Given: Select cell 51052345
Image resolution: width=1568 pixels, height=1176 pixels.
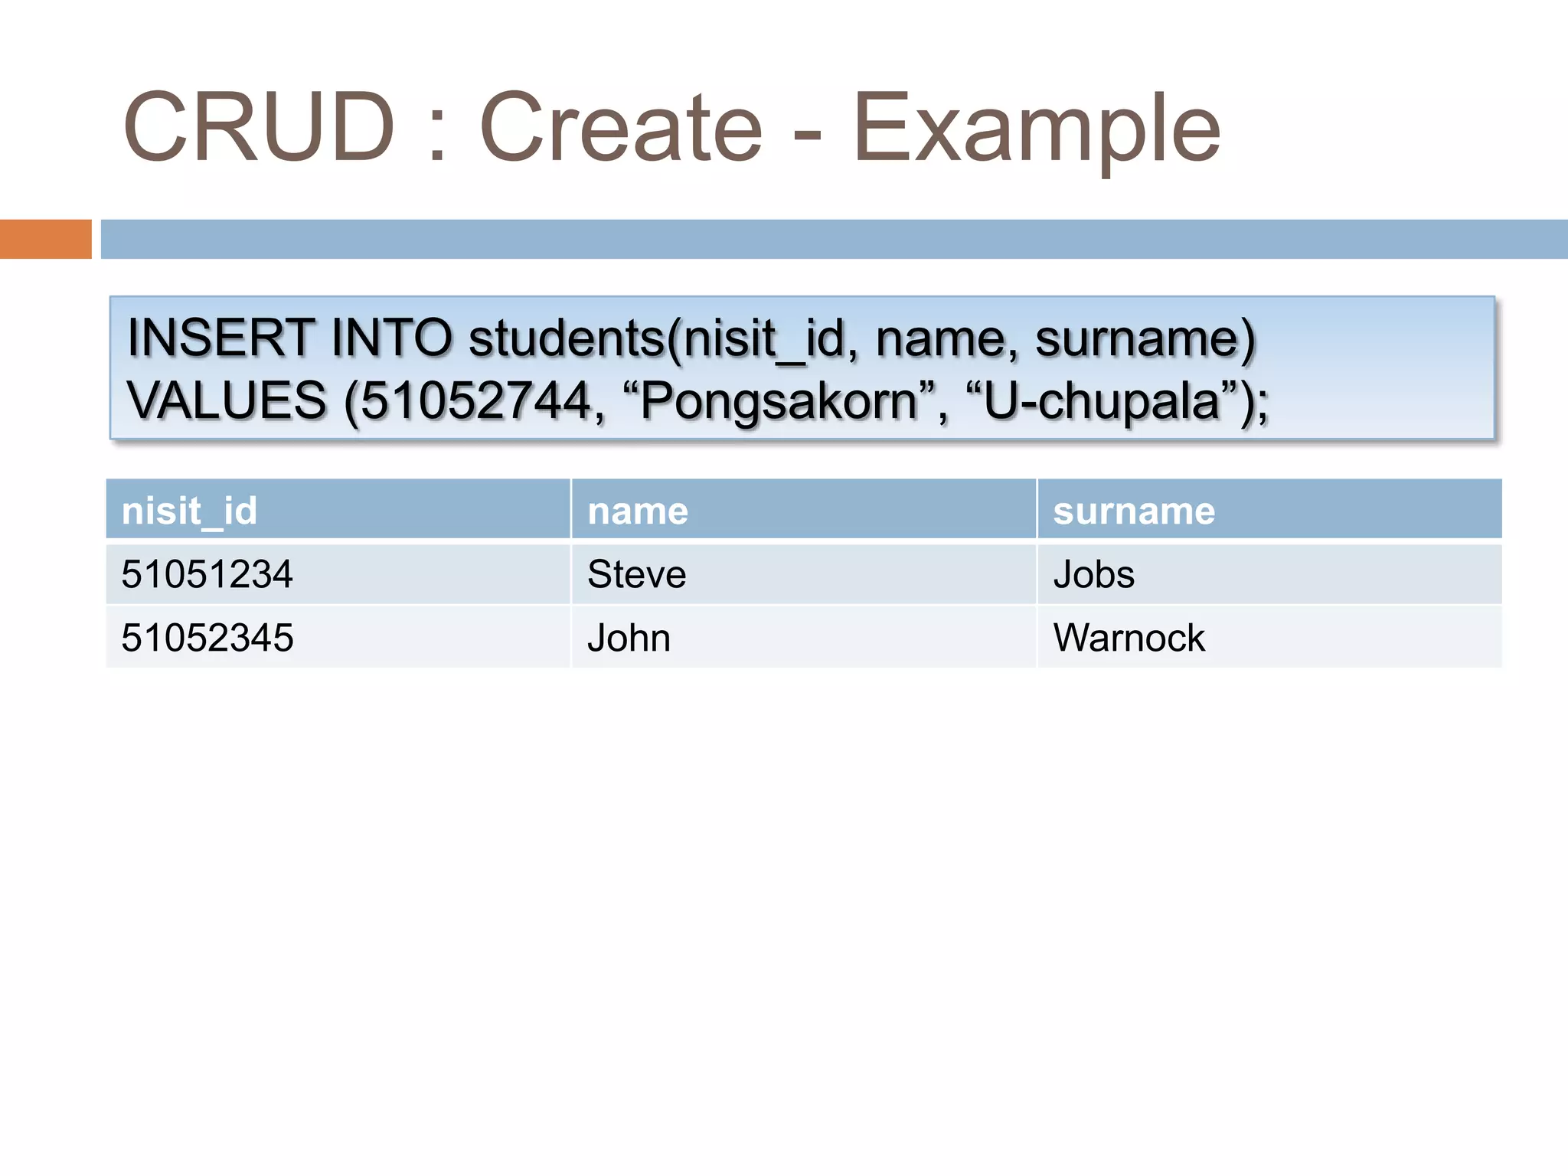Looking at the screenshot, I should click(x=338, y=637).
